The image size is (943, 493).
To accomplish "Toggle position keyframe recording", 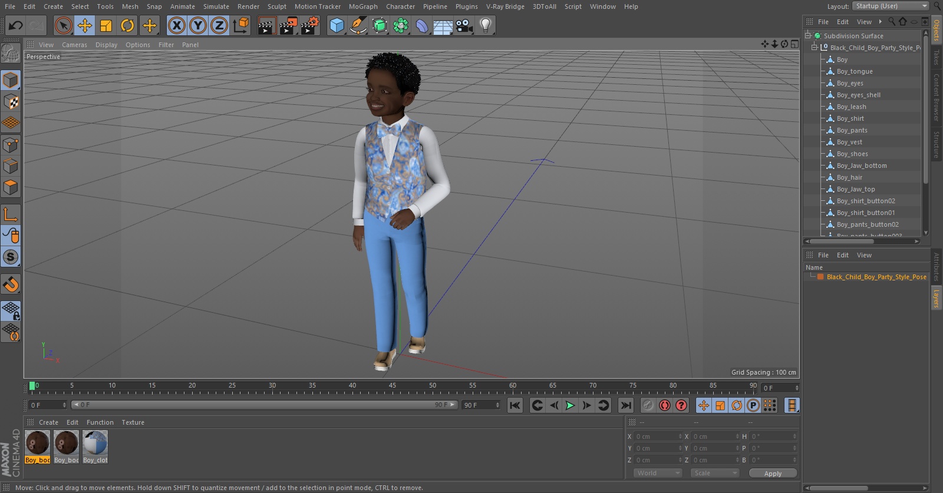I will pos(704,405).
